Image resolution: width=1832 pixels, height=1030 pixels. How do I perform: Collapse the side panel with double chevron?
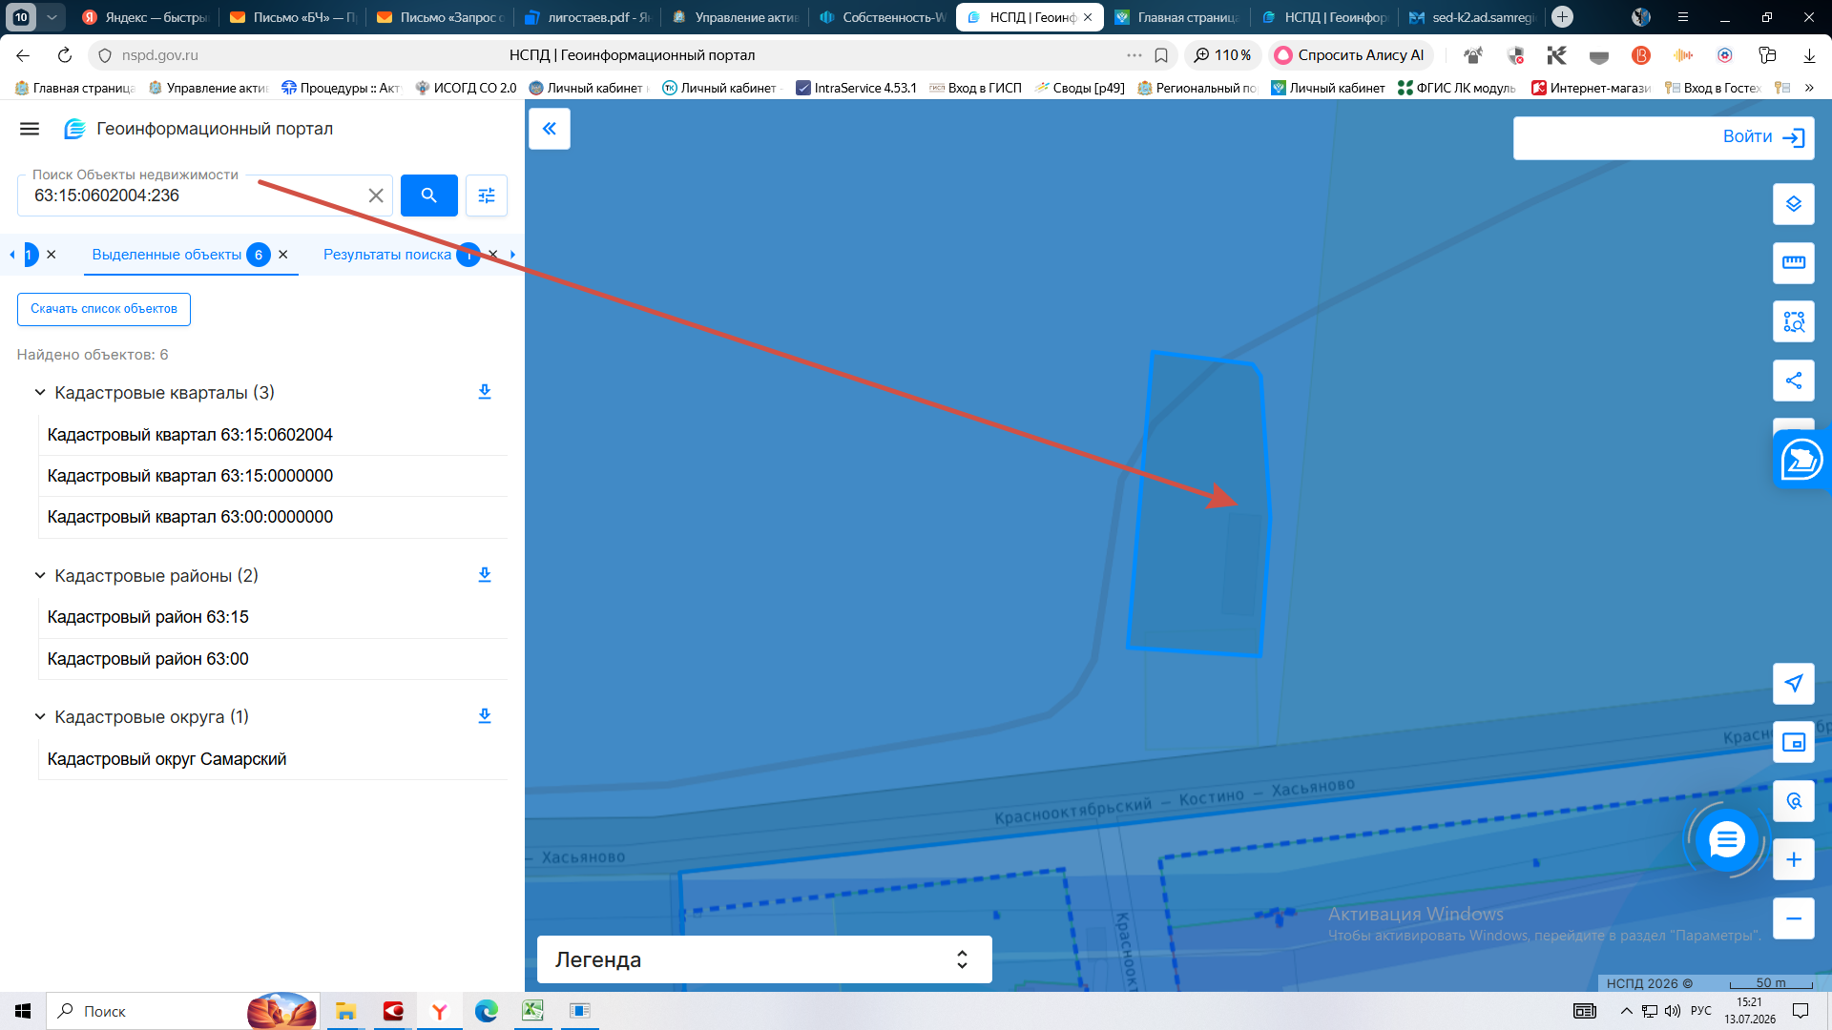[x=550, y=129]
